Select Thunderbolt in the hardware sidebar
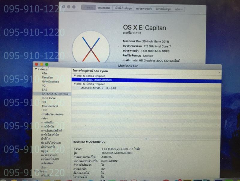 50,106
